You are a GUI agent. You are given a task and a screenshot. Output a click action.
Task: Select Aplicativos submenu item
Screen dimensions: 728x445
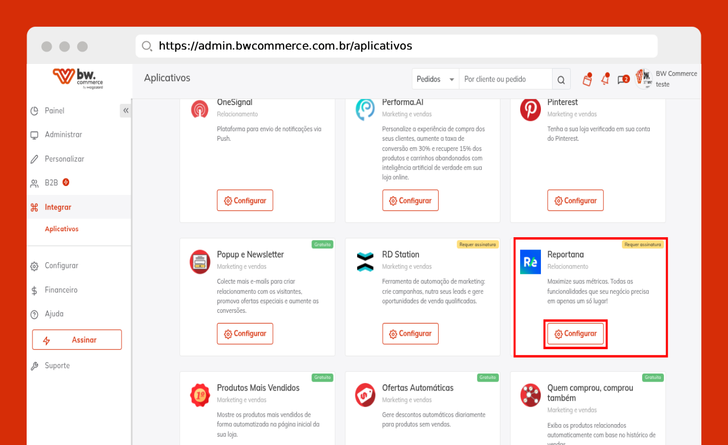point(61,229)
